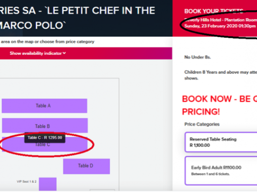Click the Beverly Hills Hotel venue text
Viewport: 257px width, 192px height.
point(221,20)
